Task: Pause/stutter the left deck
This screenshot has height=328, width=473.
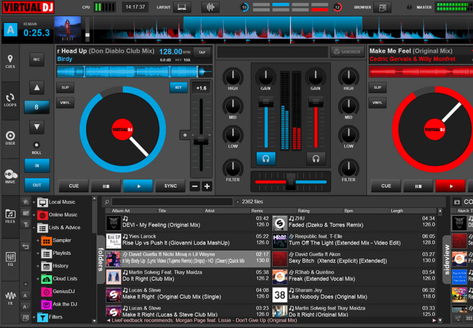Action: coord(106,185)
